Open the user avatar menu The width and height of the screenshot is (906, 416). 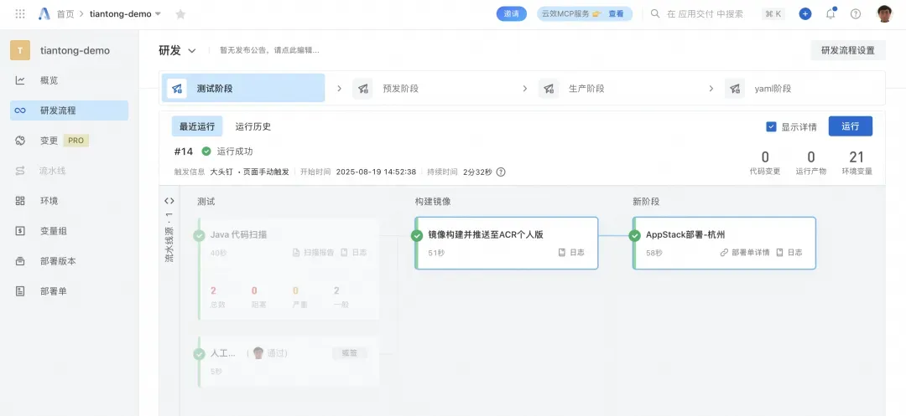pyautogui.click(x=885, y=14)
